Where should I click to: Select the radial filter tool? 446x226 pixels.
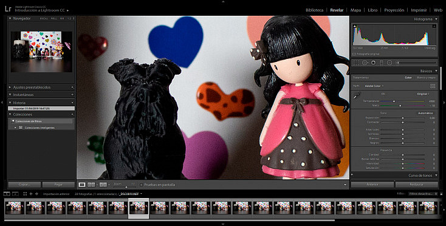pyautogui.click(x=389, y=63)
